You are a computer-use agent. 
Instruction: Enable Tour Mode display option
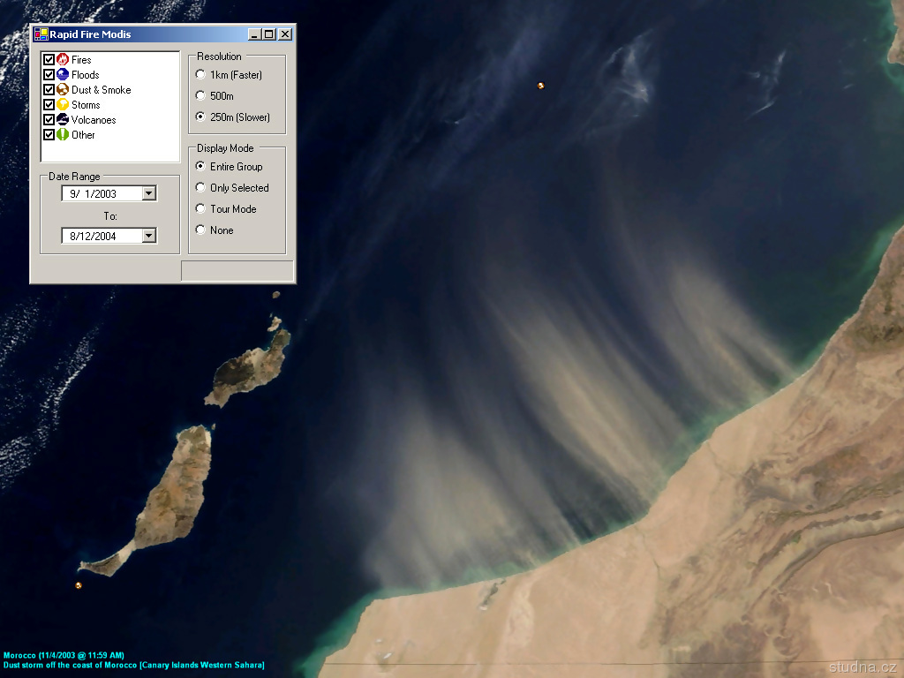coord(200,209)
